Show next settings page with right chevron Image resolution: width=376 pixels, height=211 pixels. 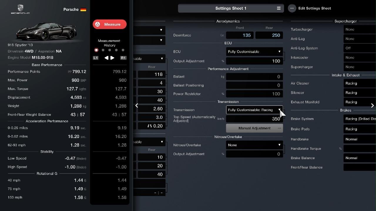point(372,105)
